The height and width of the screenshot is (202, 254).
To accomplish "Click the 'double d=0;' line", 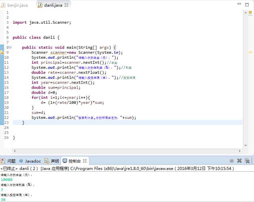I will point(44,92).
